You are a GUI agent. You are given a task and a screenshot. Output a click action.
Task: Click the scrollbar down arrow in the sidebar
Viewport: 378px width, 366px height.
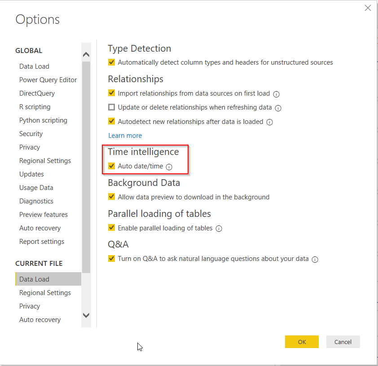(x=86, y=316)
